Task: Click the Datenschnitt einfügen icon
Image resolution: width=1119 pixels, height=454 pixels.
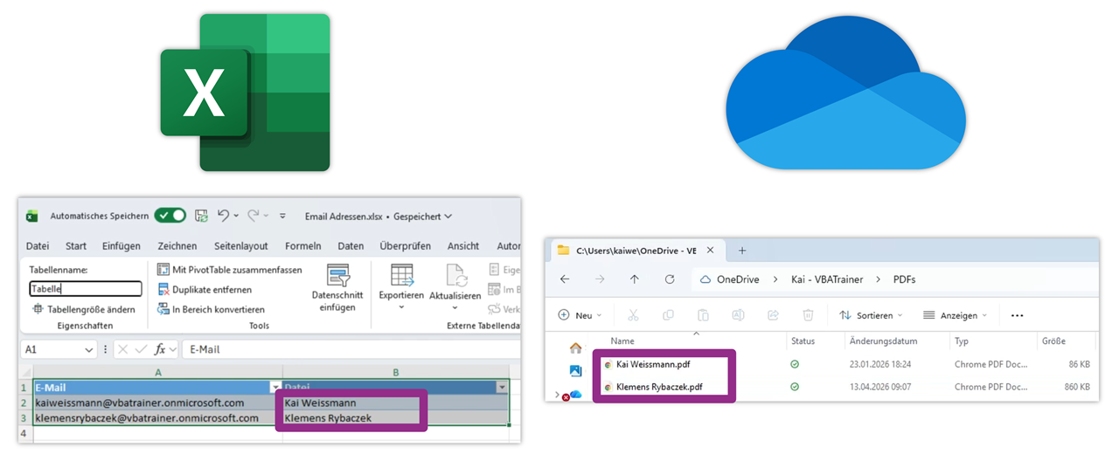Action: click(337, 276)
